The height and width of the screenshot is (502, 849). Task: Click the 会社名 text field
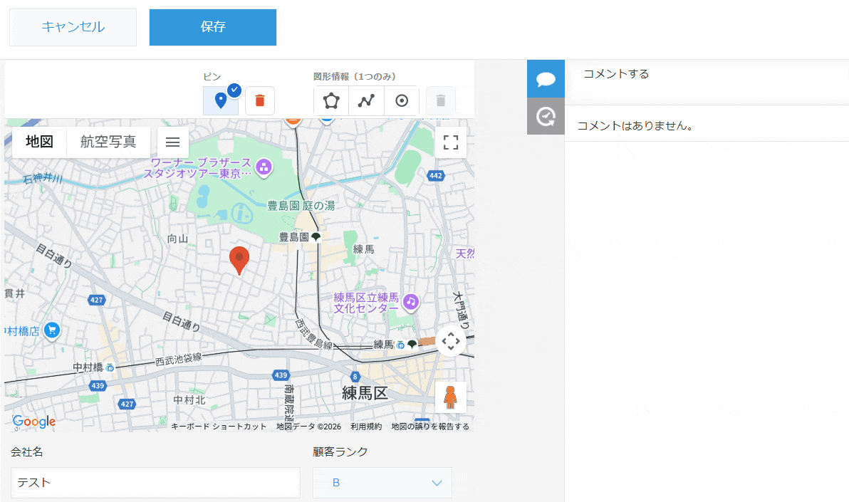pos(155,483)
